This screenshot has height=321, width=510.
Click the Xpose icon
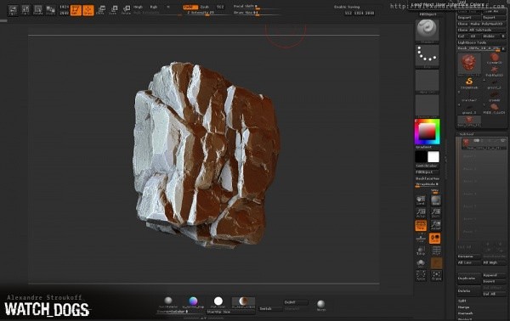pos(421,275)
